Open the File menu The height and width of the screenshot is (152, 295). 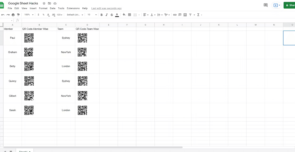pos(10,8)
